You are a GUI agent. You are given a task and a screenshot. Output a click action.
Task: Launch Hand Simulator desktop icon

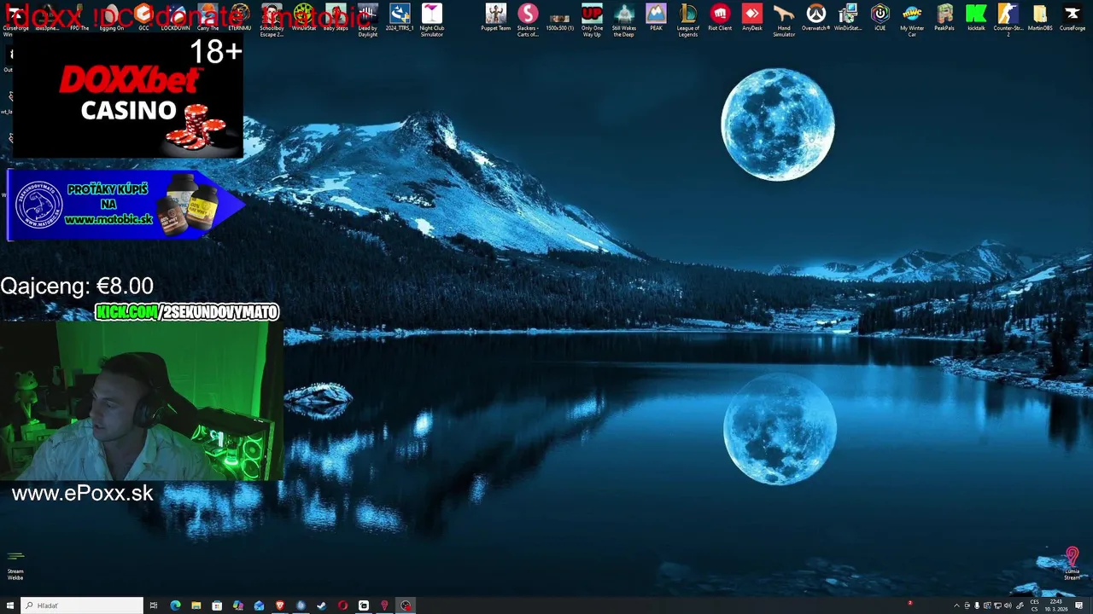point(784,20)
